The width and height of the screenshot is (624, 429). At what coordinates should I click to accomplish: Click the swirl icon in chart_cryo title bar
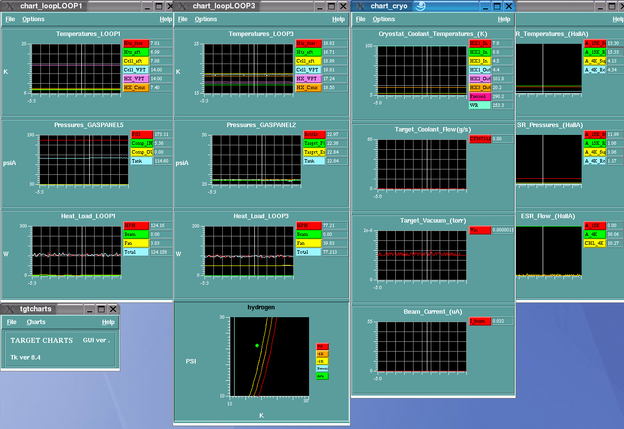coord(420,6)
